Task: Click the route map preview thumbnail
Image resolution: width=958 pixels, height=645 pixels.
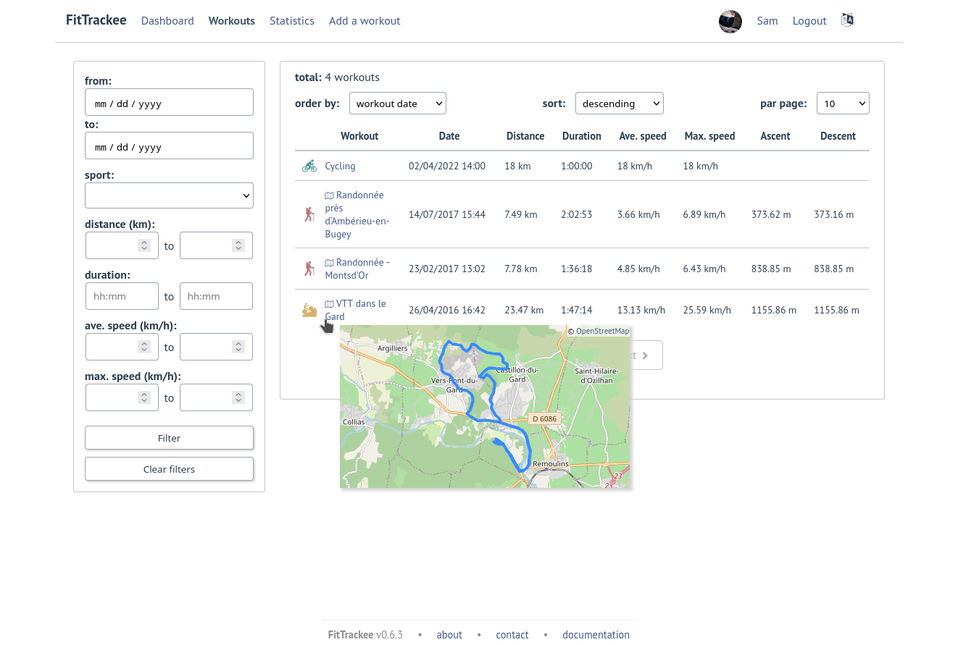Action: coord(485,406)
